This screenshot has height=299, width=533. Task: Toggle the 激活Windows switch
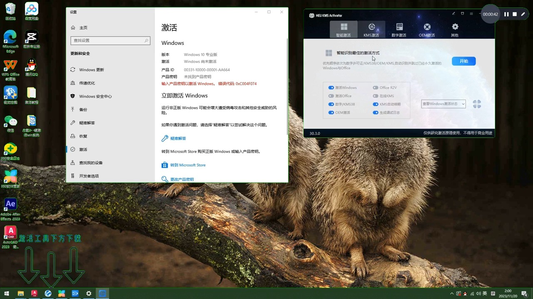click(x=331, y=88)
